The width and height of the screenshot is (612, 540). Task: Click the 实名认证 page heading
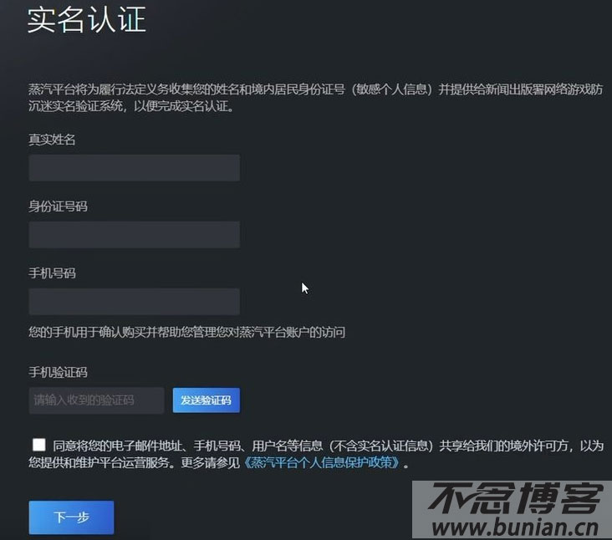pos(87,19)
